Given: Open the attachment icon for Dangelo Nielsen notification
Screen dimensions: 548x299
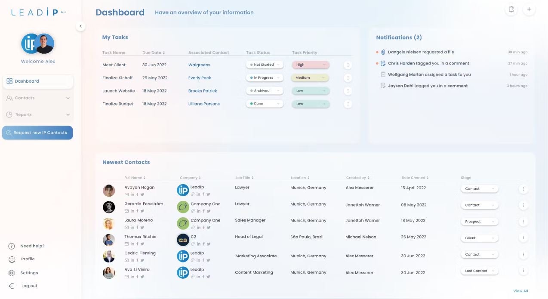Looking at the screenshot, I should click(x=383, y=52).
